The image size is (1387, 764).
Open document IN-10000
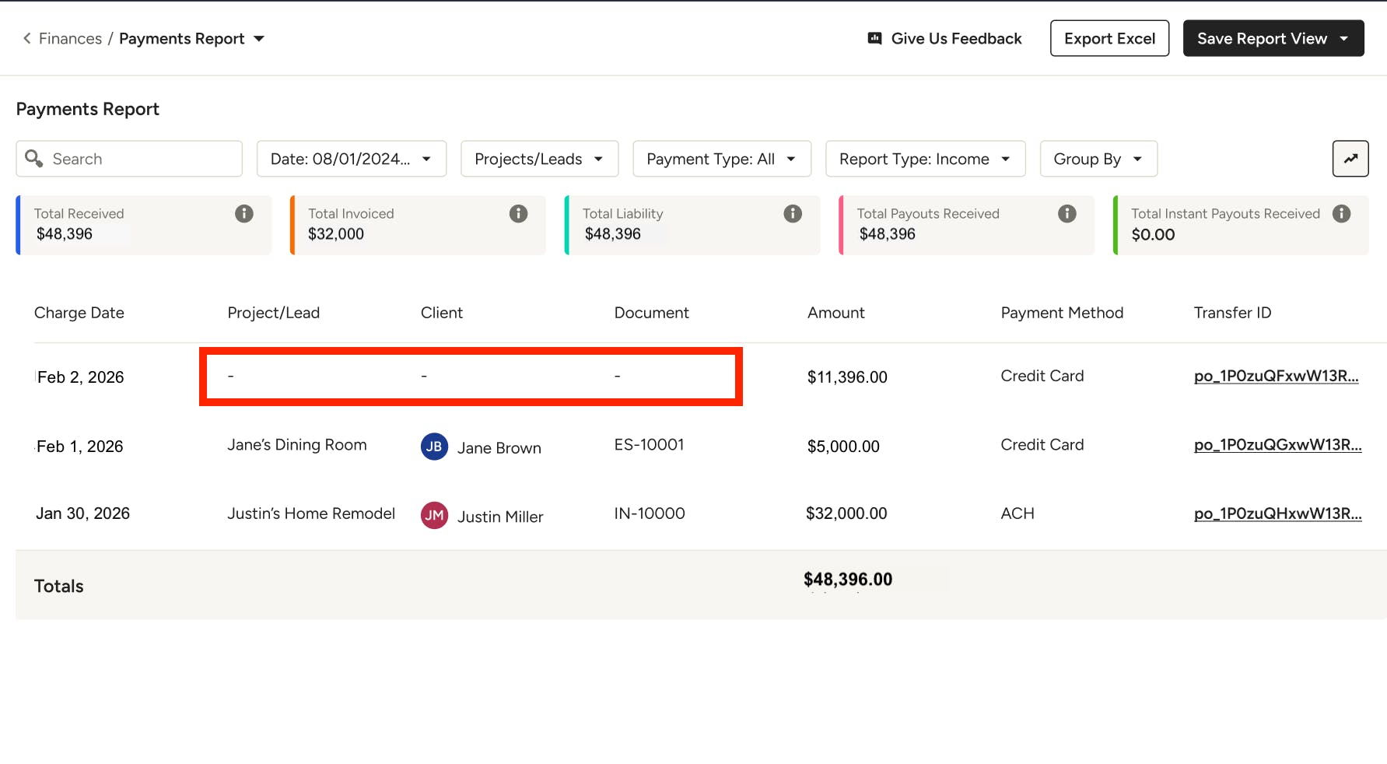coord(650,513)
